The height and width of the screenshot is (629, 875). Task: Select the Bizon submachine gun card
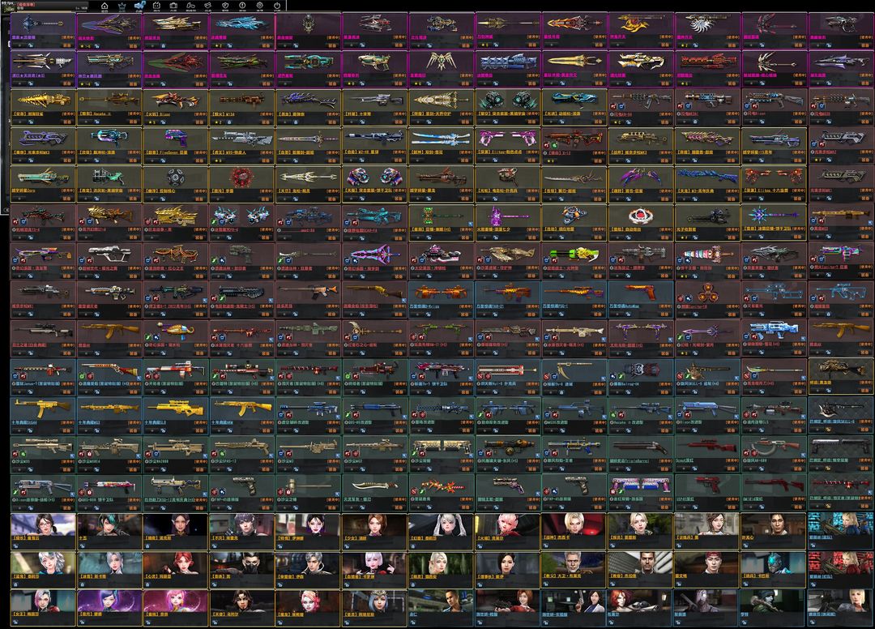176,107
